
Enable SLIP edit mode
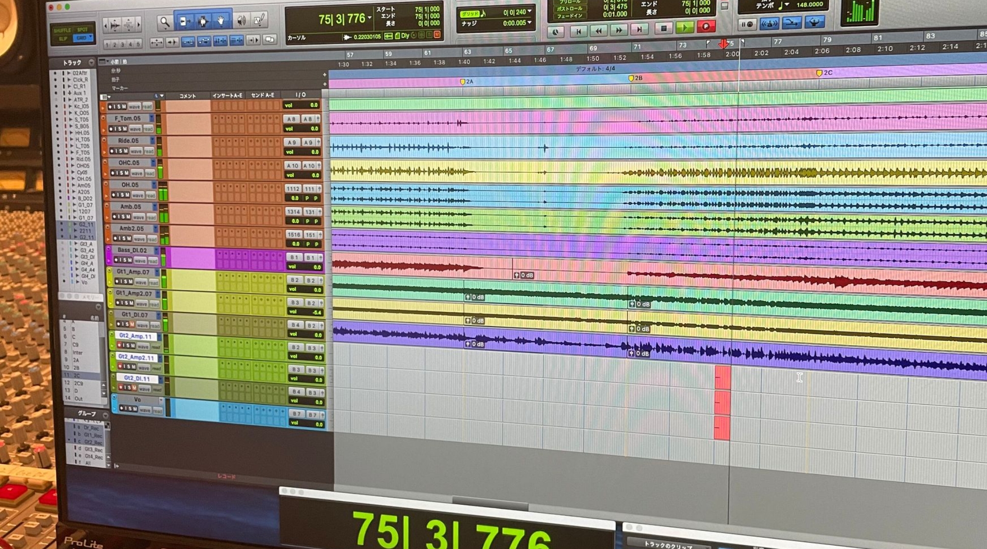tap(63, 38)
